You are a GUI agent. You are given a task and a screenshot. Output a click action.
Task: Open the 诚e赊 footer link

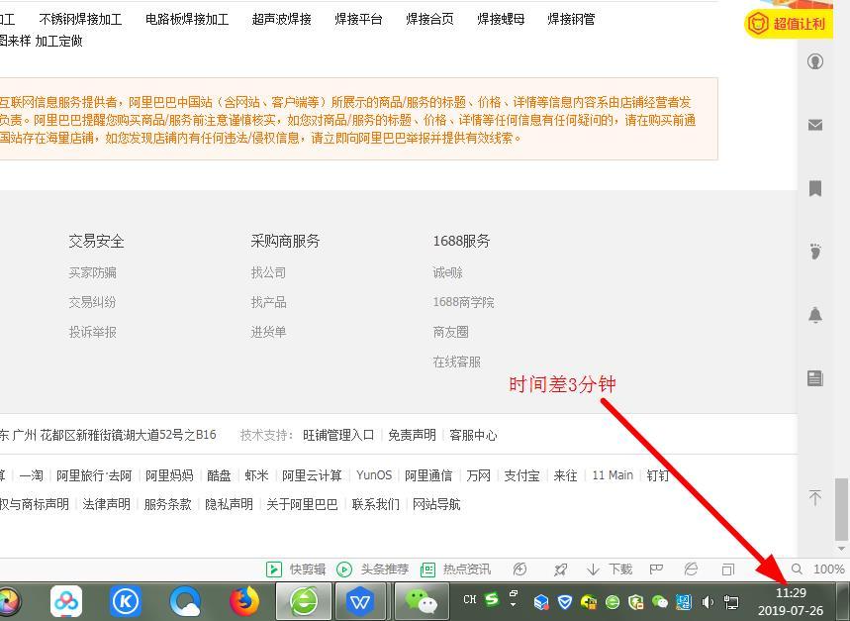(448, 272)
